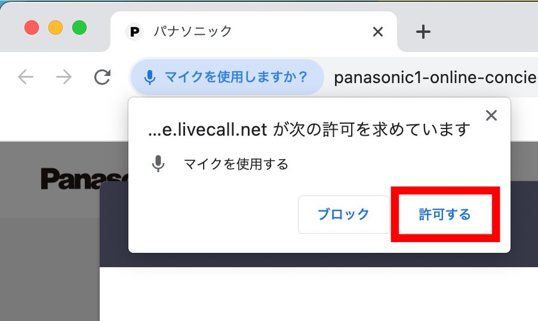Close window with red button
Viewport: 538px width, 321px height.
pos(32,27)
